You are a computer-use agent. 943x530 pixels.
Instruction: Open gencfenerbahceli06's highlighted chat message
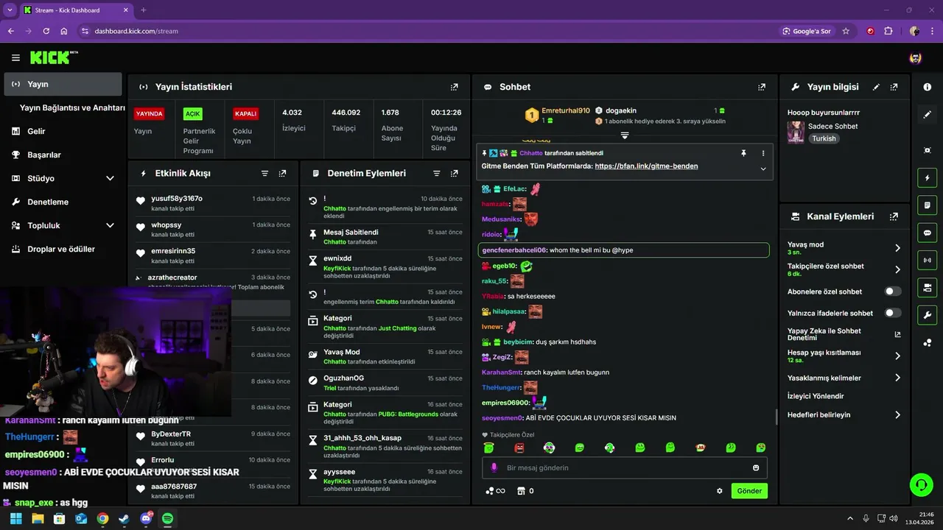click(x=623, y=250)
